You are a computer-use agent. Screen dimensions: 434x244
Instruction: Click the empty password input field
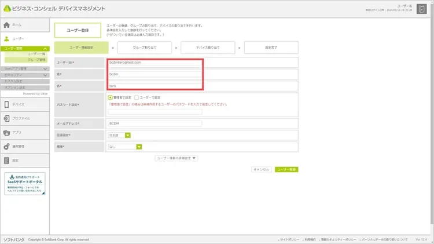pos(155,112)
